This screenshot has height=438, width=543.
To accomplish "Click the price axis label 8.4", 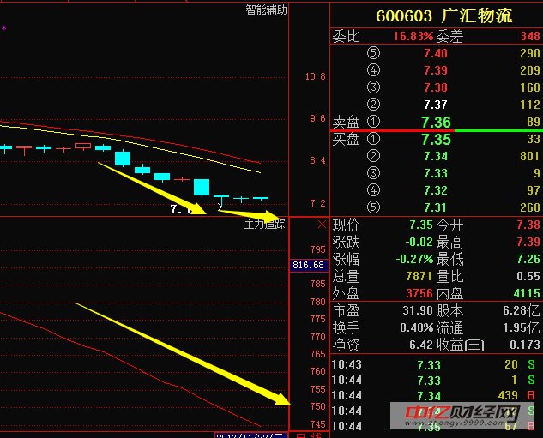I will click(318, 160).
